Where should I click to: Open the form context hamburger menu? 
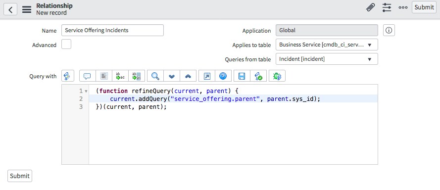(27, 9)
